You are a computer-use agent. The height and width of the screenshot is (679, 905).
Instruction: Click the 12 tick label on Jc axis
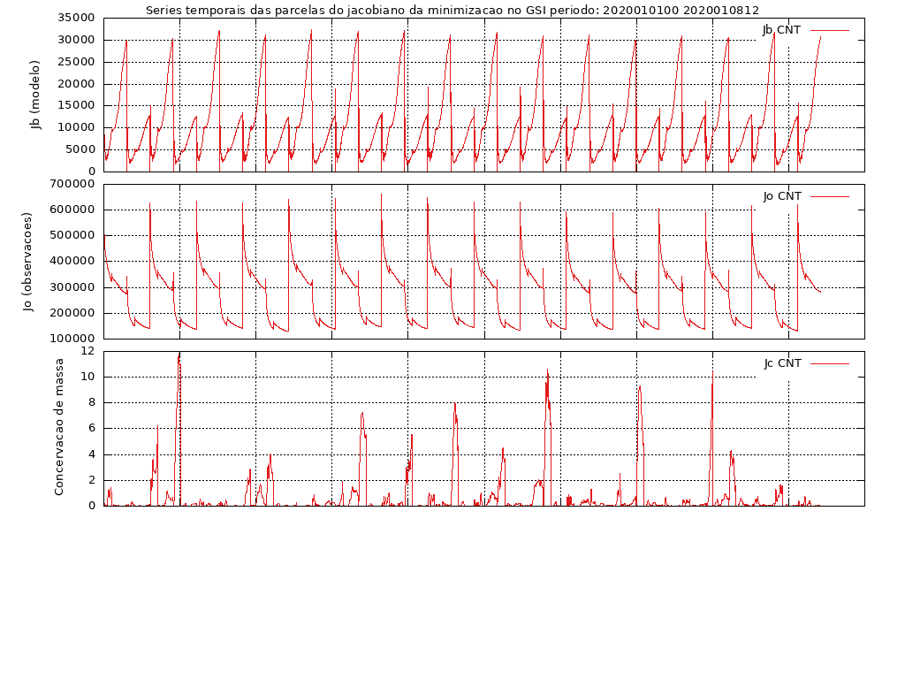(x=87, y=351)
